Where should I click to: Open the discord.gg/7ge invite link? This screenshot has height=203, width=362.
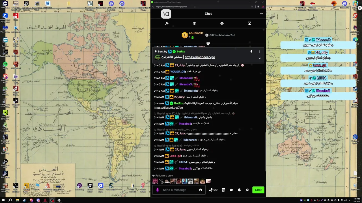(168, 107)
